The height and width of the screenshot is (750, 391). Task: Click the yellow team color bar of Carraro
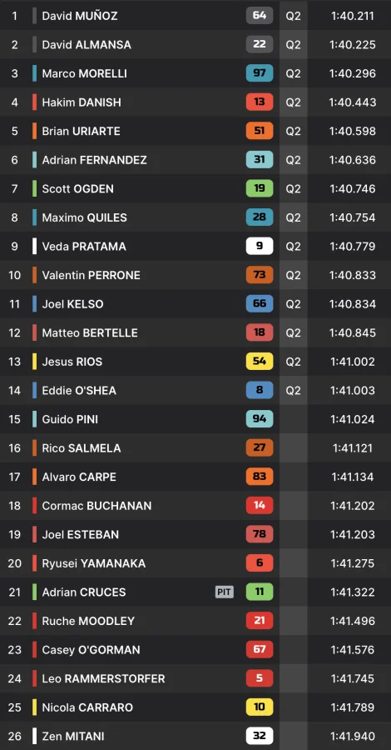click(34, 707)
